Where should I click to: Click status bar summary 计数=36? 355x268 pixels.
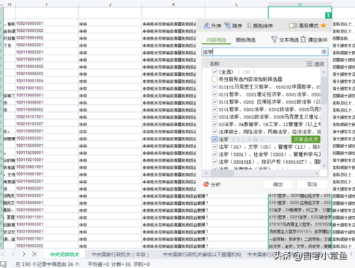click(x=121, y=264)
